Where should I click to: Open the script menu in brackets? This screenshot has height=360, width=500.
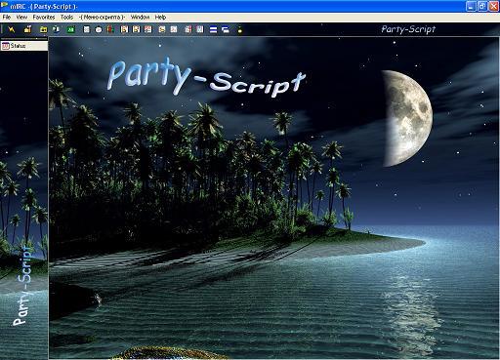tap(102, 17)
